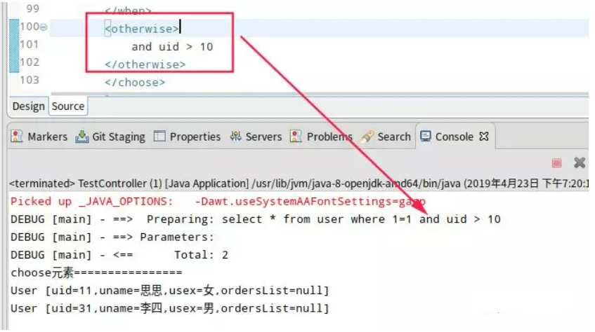The height and width of the screenshot is (332, 595).
Task: Click the Servers view icon
Action: tap(235, 137)
